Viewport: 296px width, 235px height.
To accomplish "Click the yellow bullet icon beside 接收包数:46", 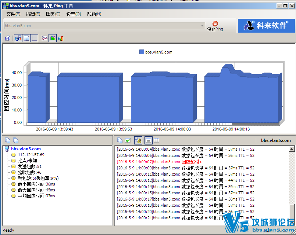I will click(13, 172).
